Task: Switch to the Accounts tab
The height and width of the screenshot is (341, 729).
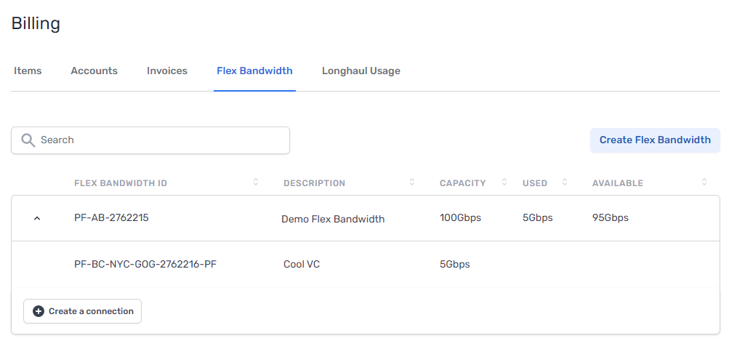Action: [94, 71]
